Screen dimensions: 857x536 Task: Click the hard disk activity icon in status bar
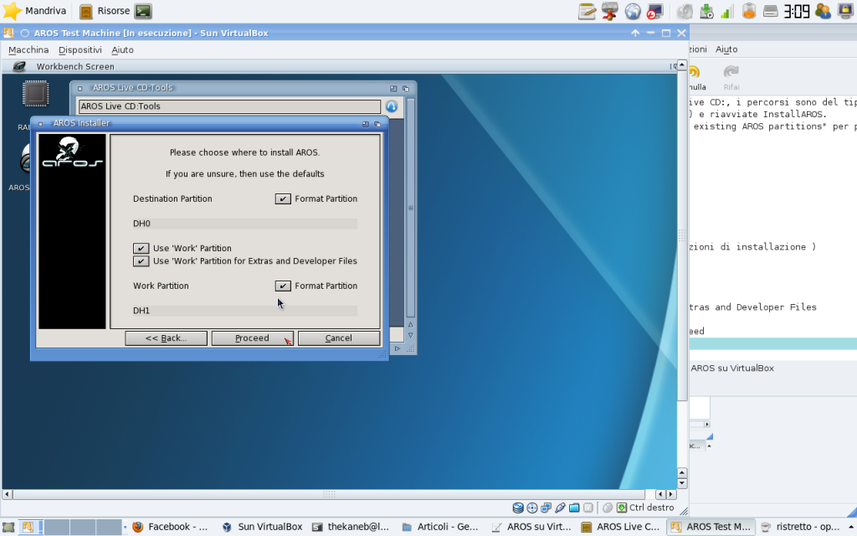(517, 508)
